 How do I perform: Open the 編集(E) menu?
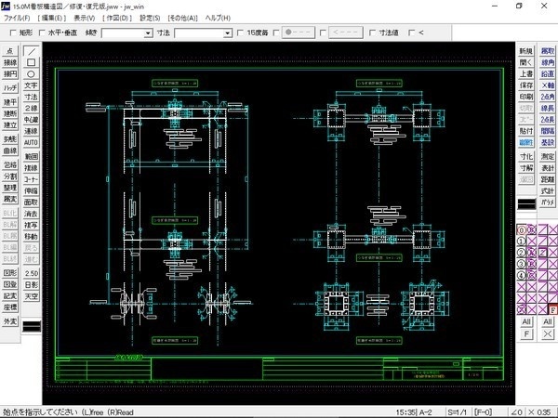52,18
